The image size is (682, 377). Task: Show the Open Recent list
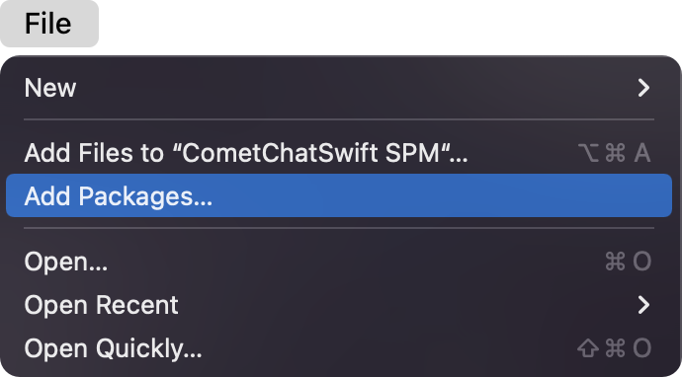click(339, 305)
